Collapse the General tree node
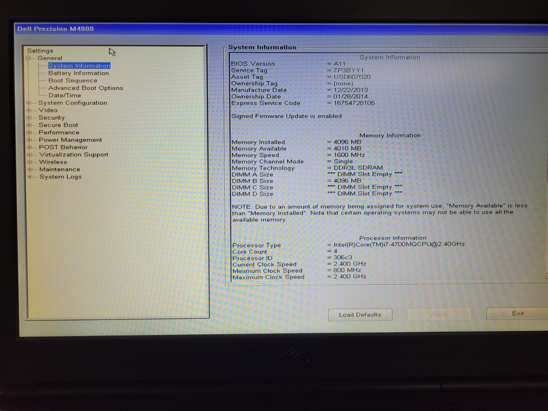The width and height of the screenshot is (548, 411). point(28,59)
